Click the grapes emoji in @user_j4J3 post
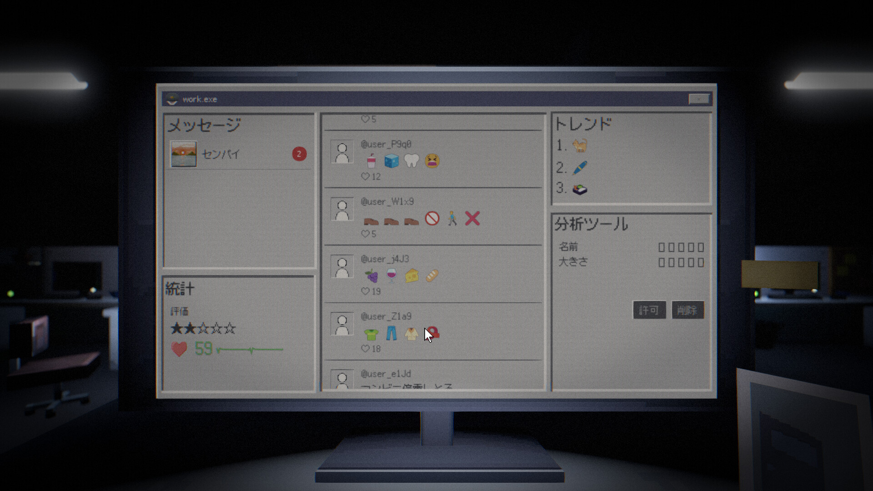This screenshot has width=873, height=491. [371, 276]
